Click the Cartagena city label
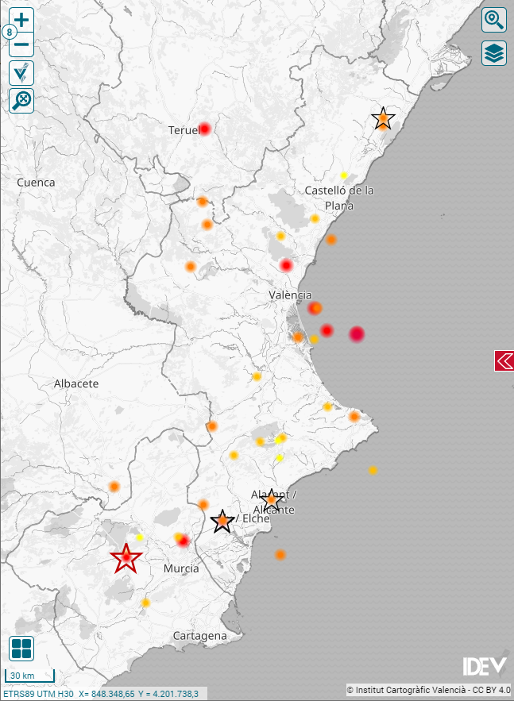Image resolution: width=514 pixels, height=701 pixels. [x=200, y=636]
